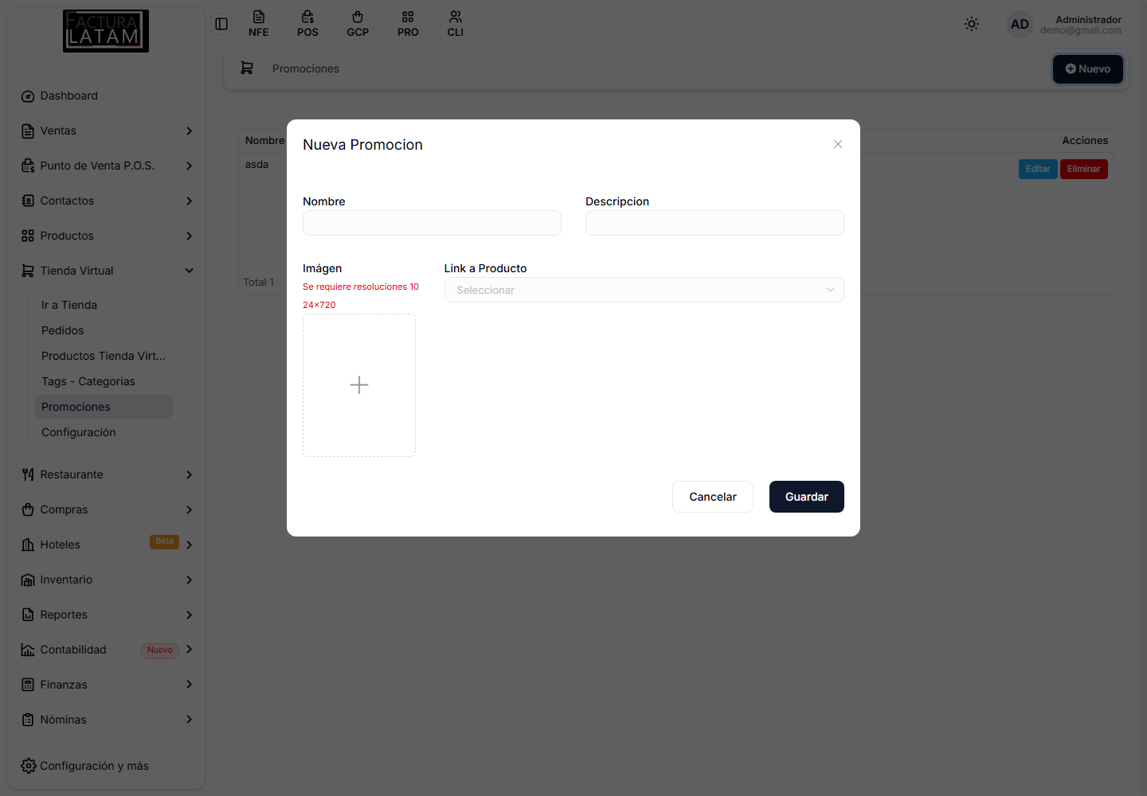1147x796 pixels.
Task: Expand the Ventas menu chevron
Action: pos(190,131)
